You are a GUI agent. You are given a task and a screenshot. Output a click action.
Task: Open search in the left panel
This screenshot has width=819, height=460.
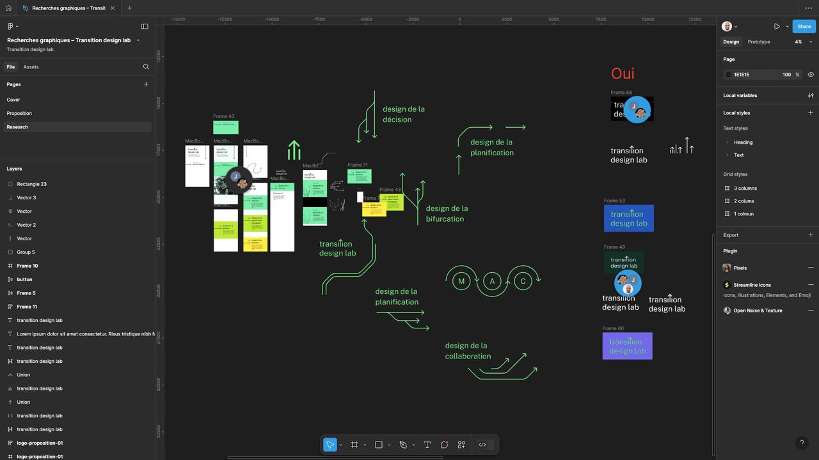(146, 66)
